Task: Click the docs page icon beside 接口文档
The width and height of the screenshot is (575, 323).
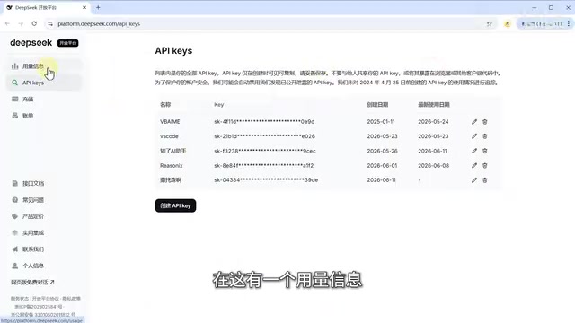Action: click(14, 183)
